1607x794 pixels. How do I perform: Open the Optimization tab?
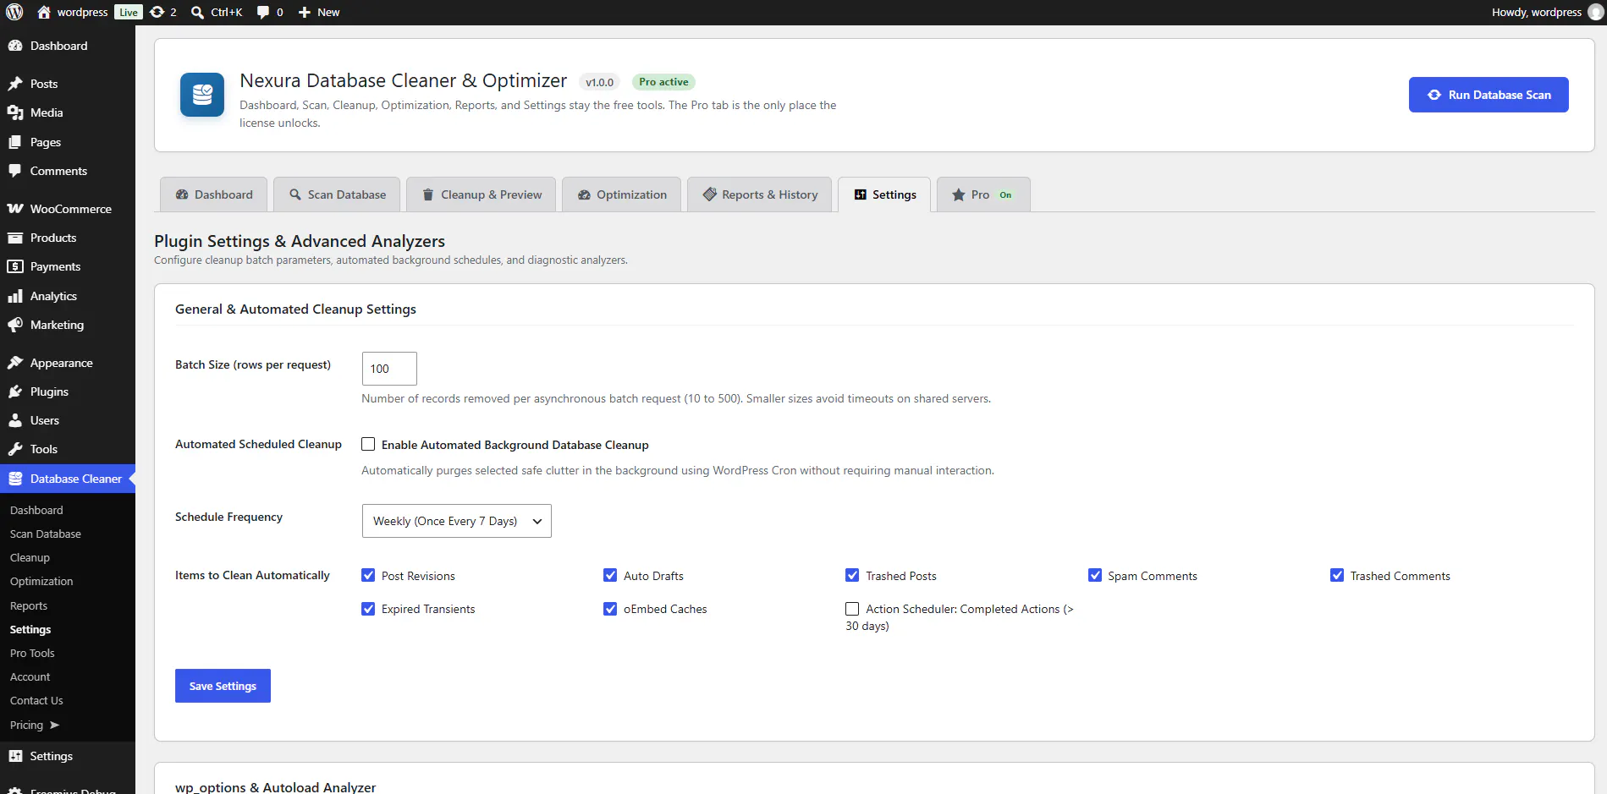click(x=621, y=194)
